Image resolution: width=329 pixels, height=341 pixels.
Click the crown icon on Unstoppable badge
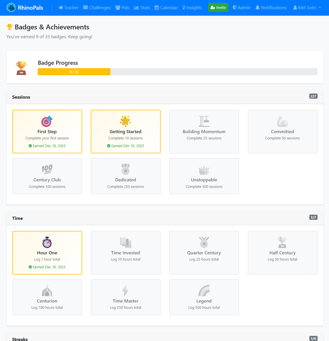pos(204,170)
